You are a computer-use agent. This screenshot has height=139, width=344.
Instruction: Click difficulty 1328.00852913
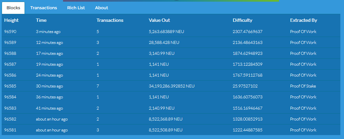pos(247,119)
